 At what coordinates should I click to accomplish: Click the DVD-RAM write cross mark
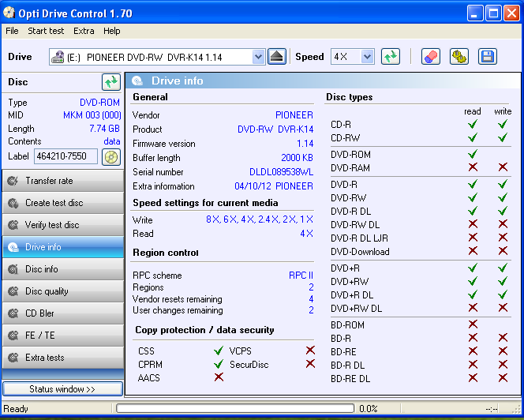[503, 167]
